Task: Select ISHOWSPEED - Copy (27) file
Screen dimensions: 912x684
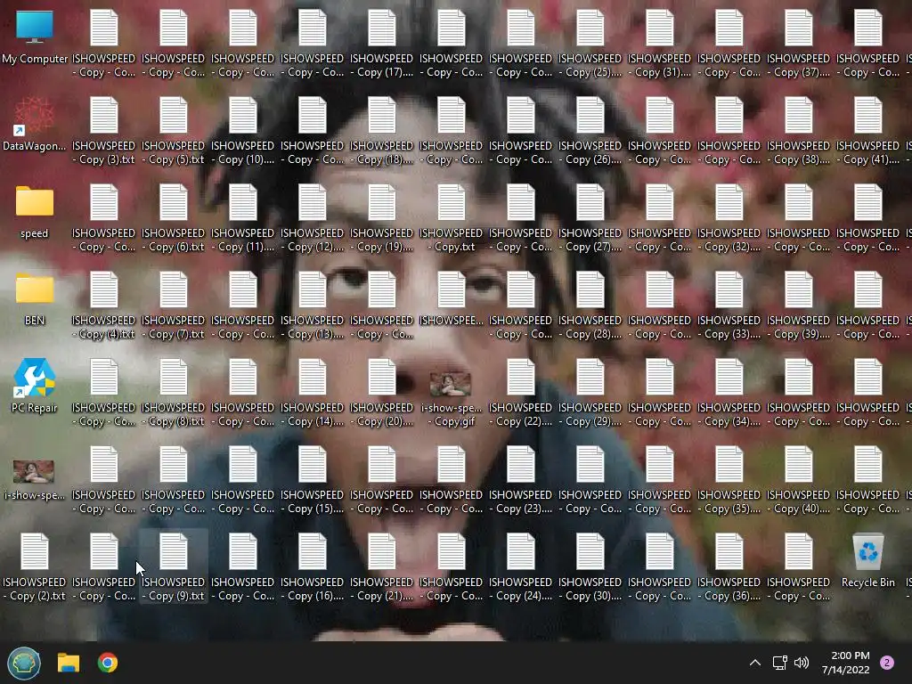Action: [590, 219]
